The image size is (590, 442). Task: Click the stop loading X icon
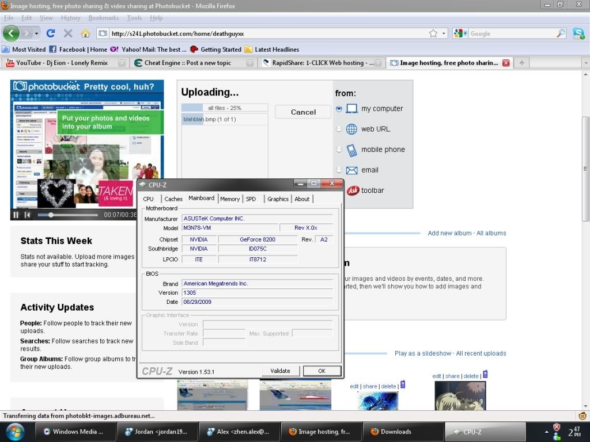click(x=68, y=33)
